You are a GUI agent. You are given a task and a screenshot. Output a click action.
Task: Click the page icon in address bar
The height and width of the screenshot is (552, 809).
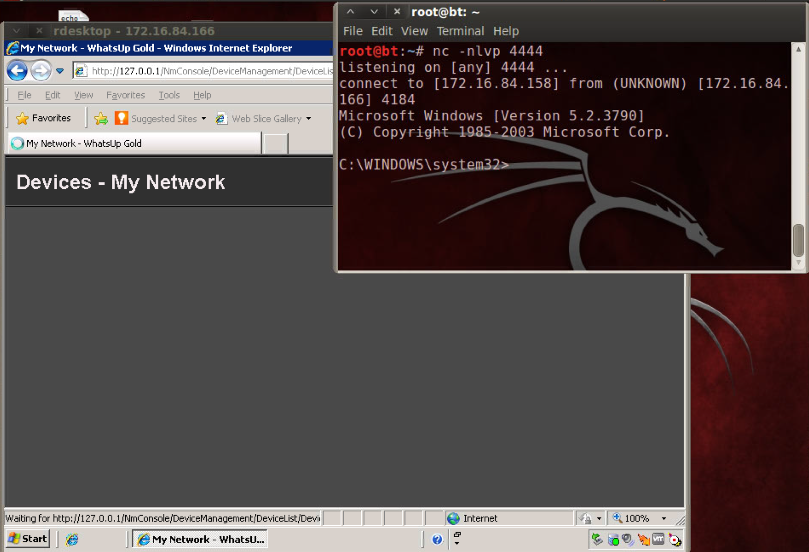(x=81, y=71)
